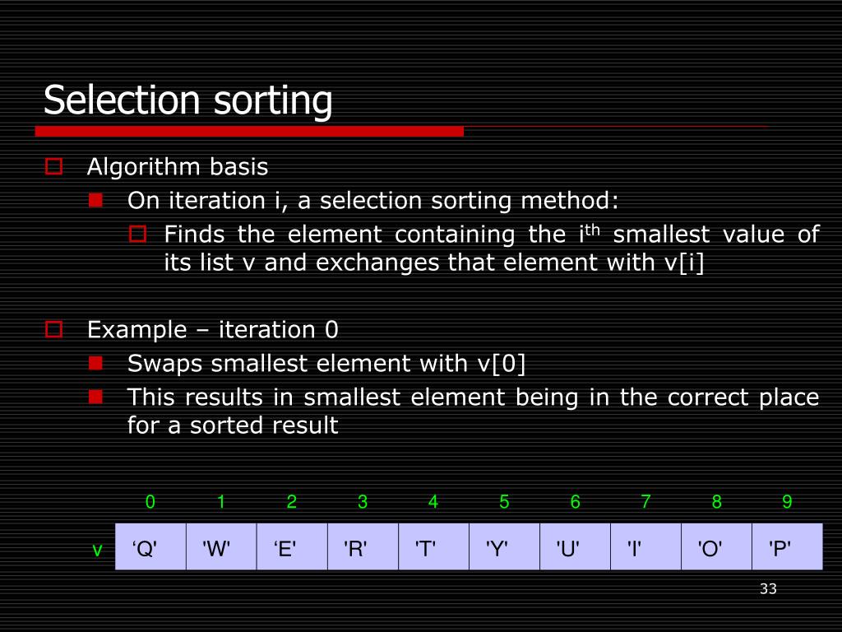The width and height of the screenshot is (842, 632).
Task: Click the Selection sorting slide title
Action: (x=188, y=100)
